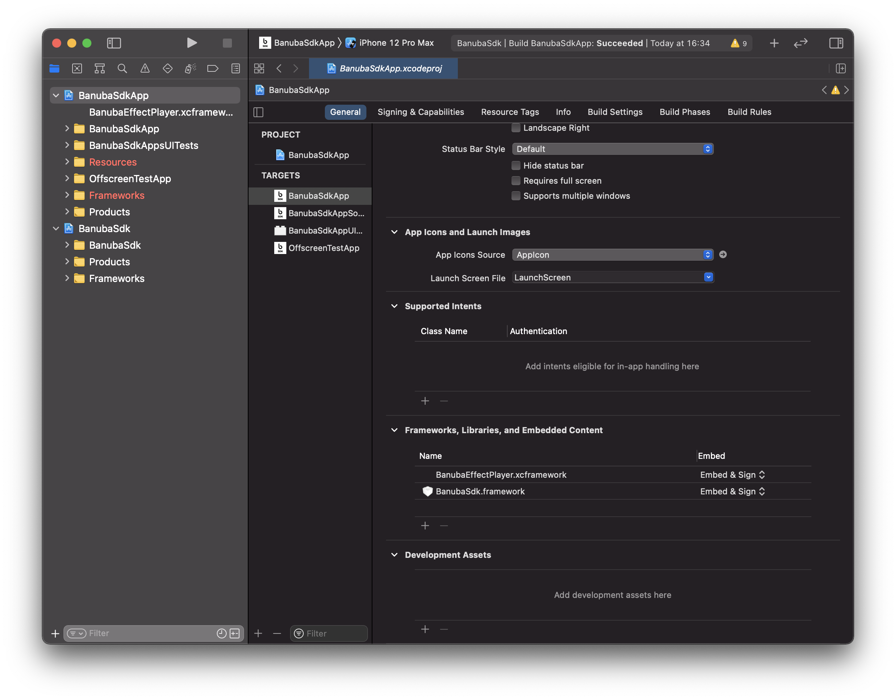Check Hide status bar
The height and width of the screenshot is (700, 896).
(x=516, y=166)
